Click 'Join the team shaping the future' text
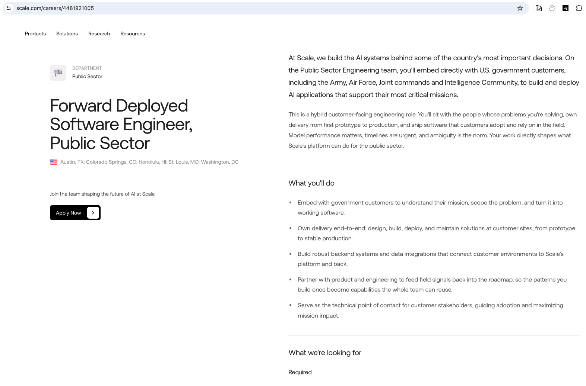 (103, 194)
